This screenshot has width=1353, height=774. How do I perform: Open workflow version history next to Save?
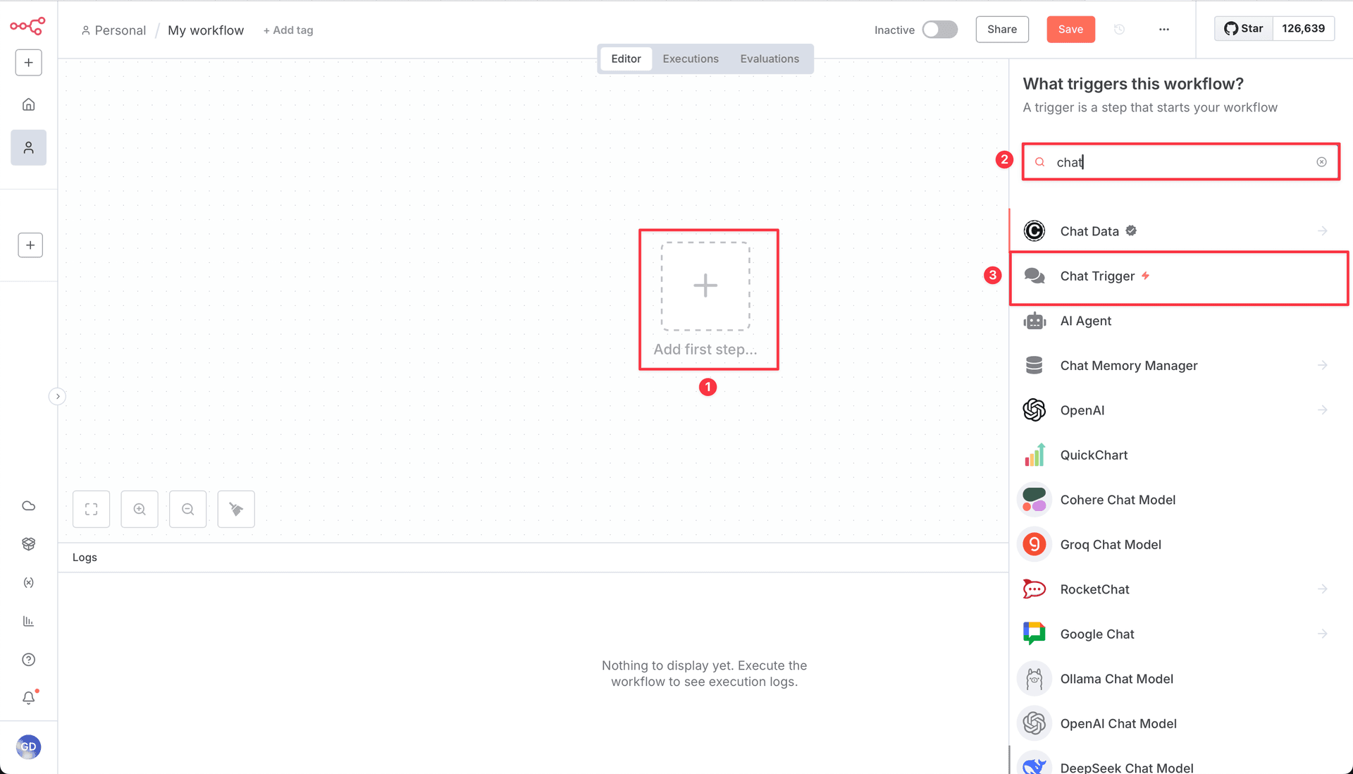(1120, 29)
